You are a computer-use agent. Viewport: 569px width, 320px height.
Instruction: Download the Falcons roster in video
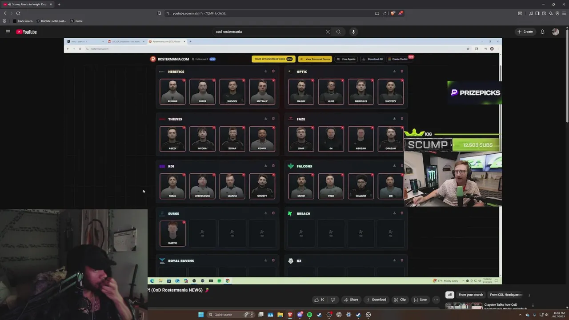394,166
